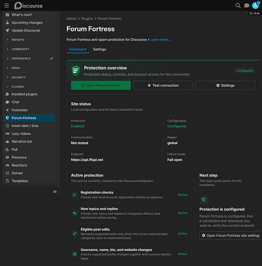This screenshot has height=266, width=262.
Task: Click the video icon for Lazy videos
Action: 7,134
